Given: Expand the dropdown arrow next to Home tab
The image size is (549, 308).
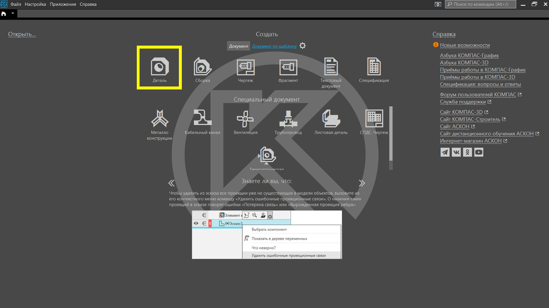Looking at the screenshot, I should [13, 14].
